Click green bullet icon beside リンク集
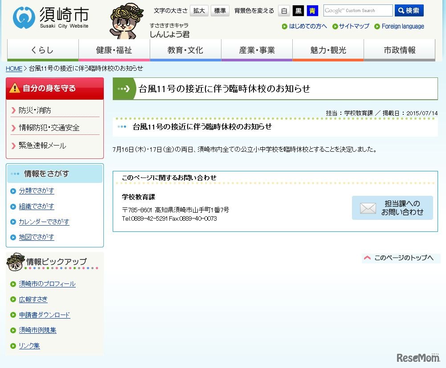 coord(13,346)
